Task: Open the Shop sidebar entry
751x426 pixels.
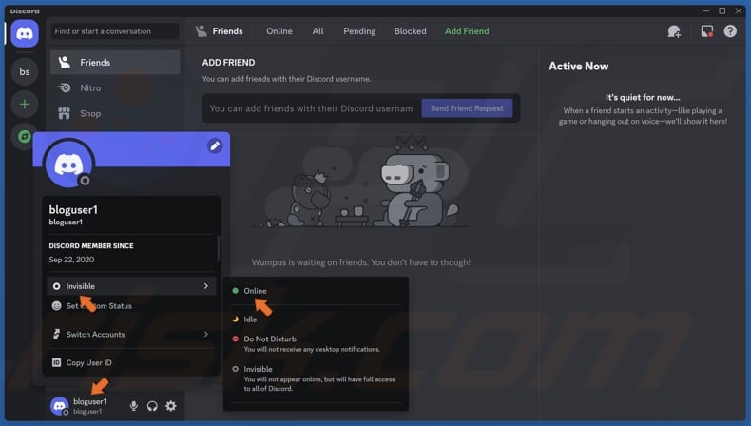Action: [115, 113]
